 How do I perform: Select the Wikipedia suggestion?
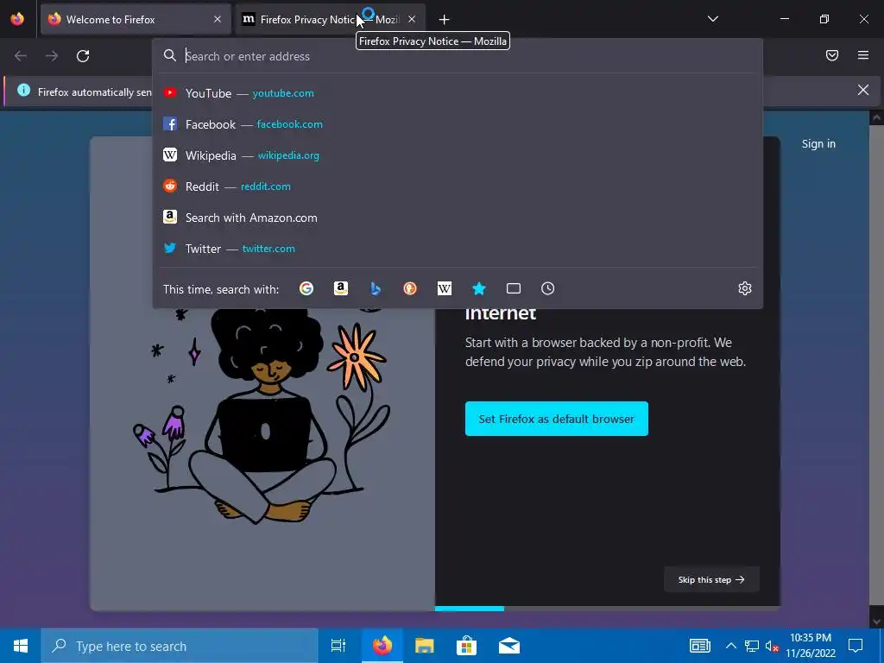pos(458,155)
